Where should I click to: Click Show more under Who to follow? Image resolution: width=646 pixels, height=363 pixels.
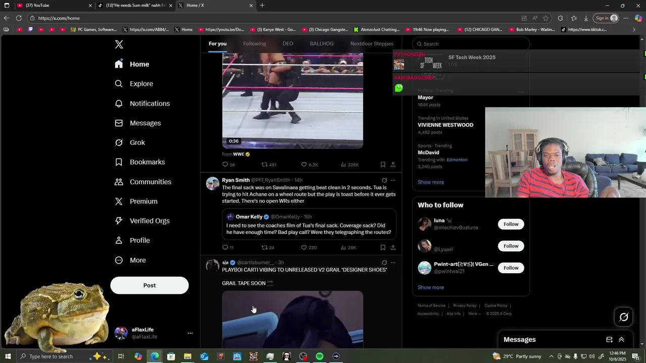(x=430, y=287)
